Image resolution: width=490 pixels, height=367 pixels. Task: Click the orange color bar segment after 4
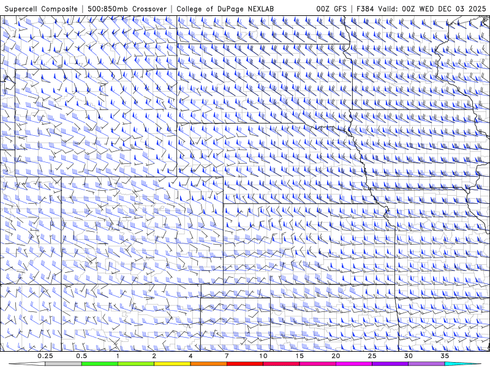coord(209,364)
